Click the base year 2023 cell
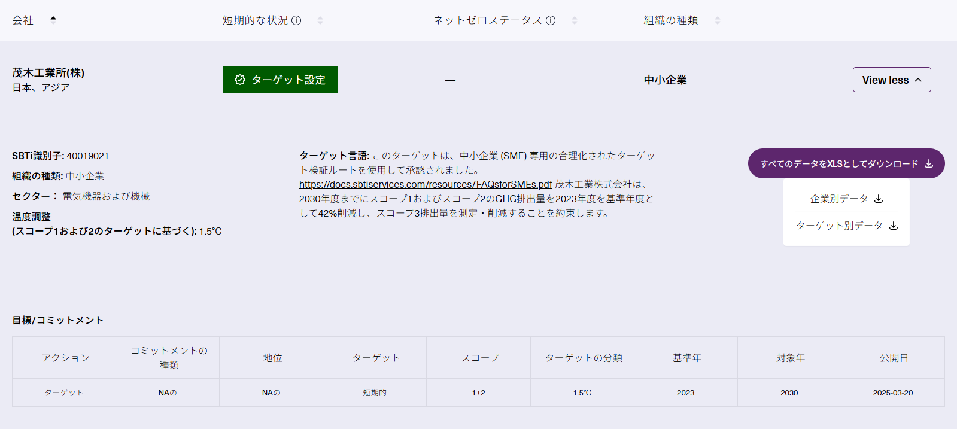The image size is (957, 429). tap(686, 393)
